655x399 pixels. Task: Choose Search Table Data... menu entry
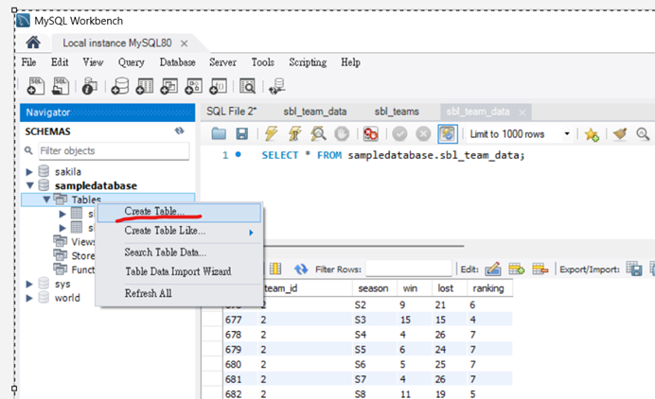click(x=166, y=252)
